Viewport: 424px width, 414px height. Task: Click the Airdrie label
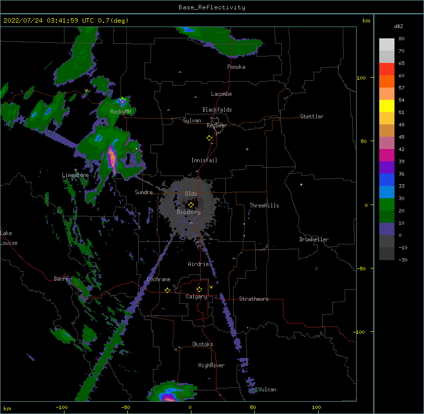coord(198,264)
